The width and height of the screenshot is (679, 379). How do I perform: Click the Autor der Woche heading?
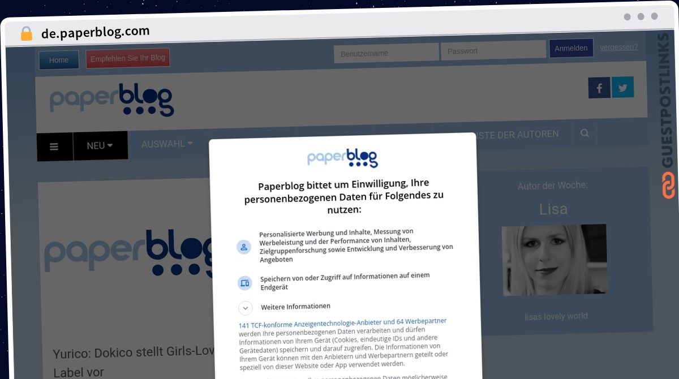[x=553, y=186]
